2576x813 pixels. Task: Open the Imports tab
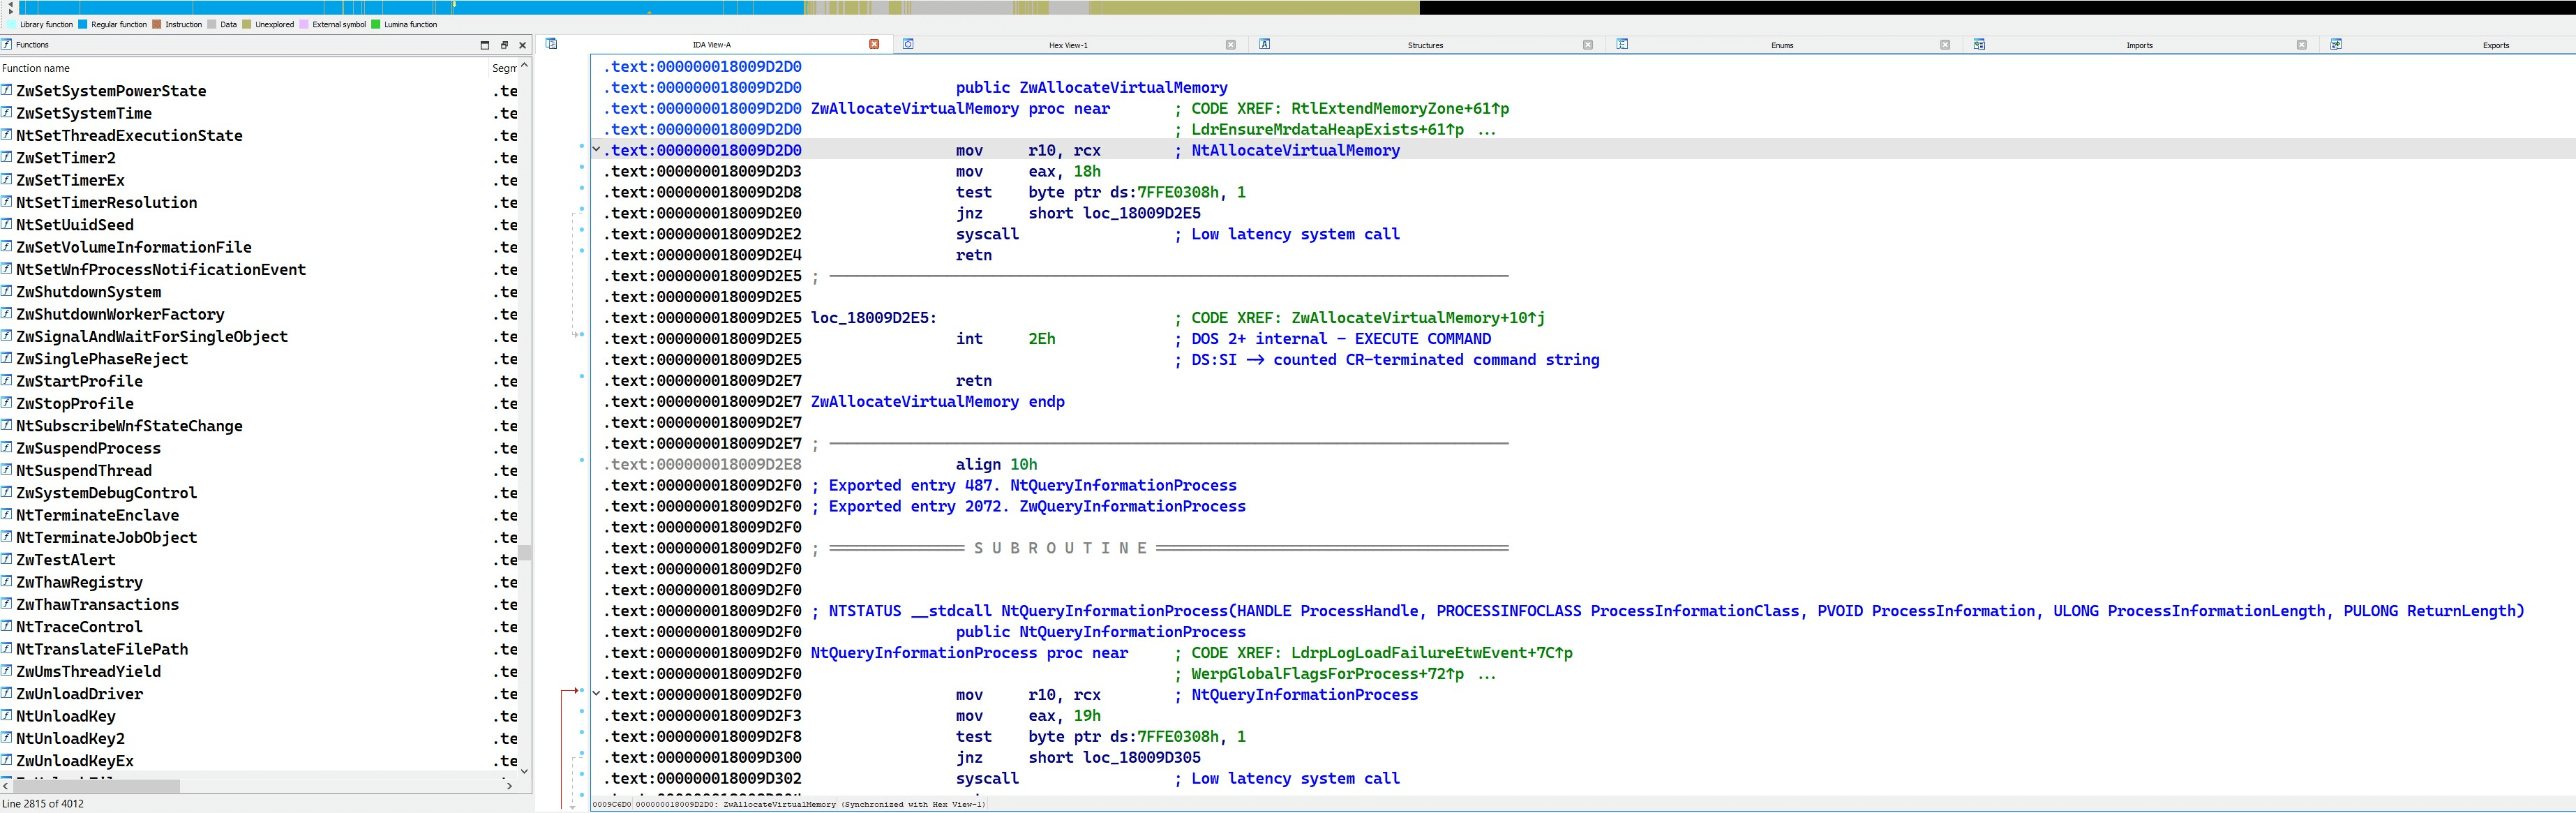coord(2139,45)
